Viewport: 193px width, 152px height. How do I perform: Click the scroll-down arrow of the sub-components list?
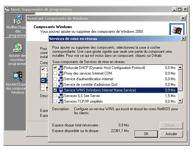pyautogui.click(x=180, y=101)
